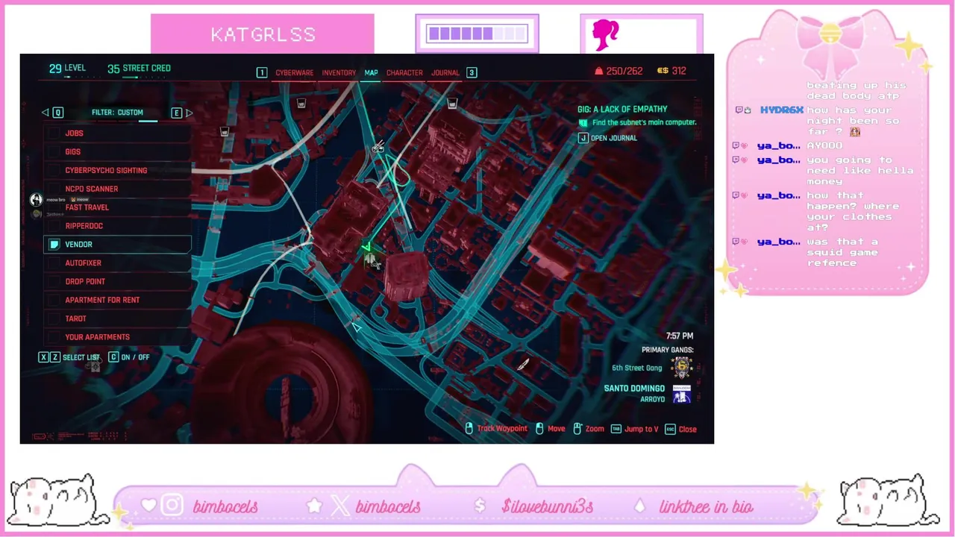
Task: Click the HYDR6X username in chat
Action: (x=781, y=110)
